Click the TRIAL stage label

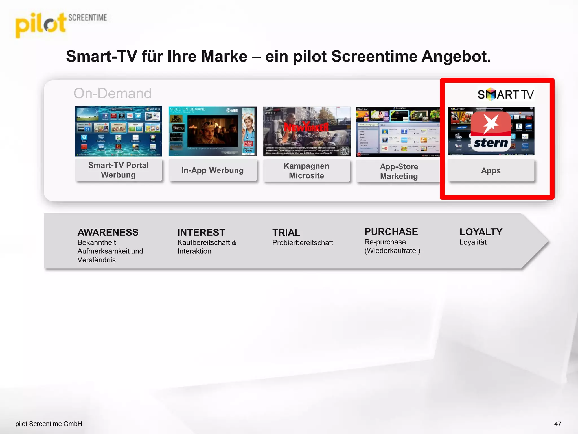pos(286,233)
